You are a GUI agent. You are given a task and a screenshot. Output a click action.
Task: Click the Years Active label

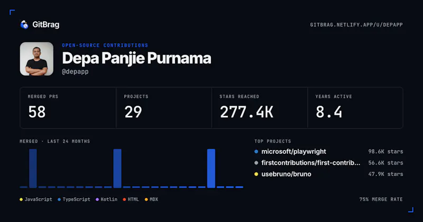pos(334,97)
